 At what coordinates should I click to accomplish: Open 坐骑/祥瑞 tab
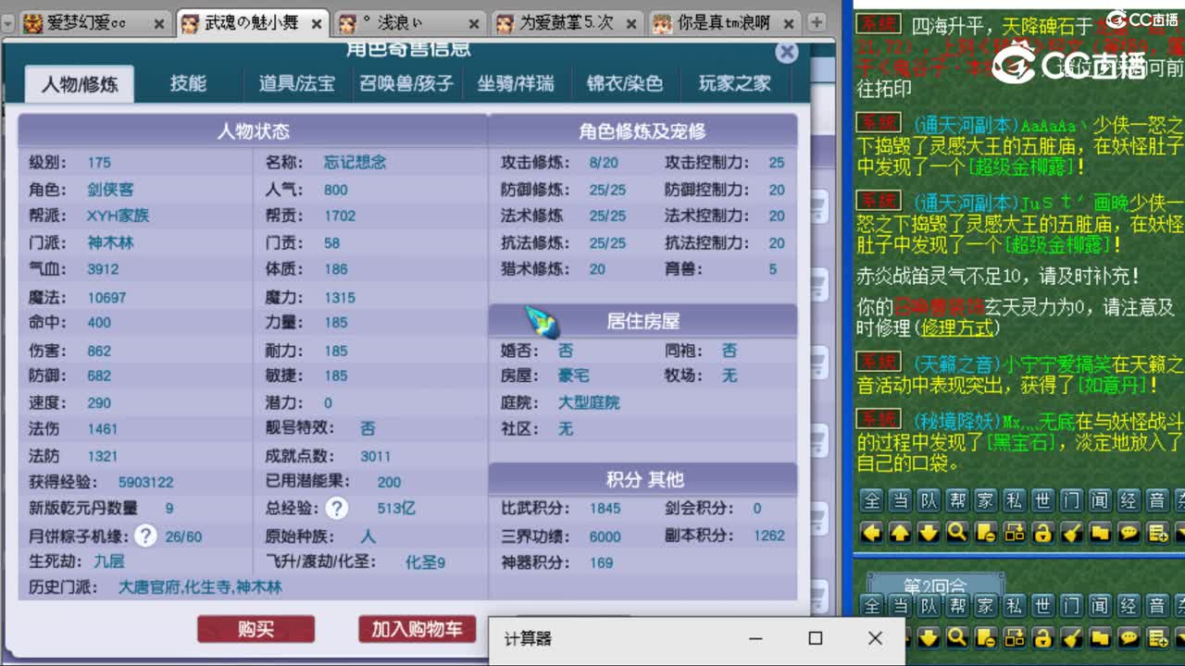pyautogui.click(x=516, y=84)
